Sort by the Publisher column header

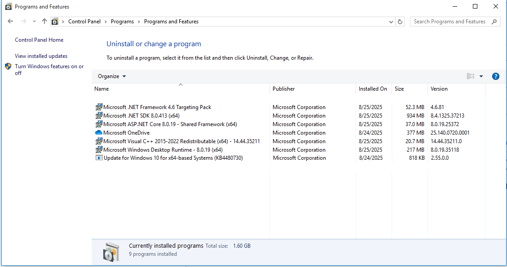tap(313, 89)
